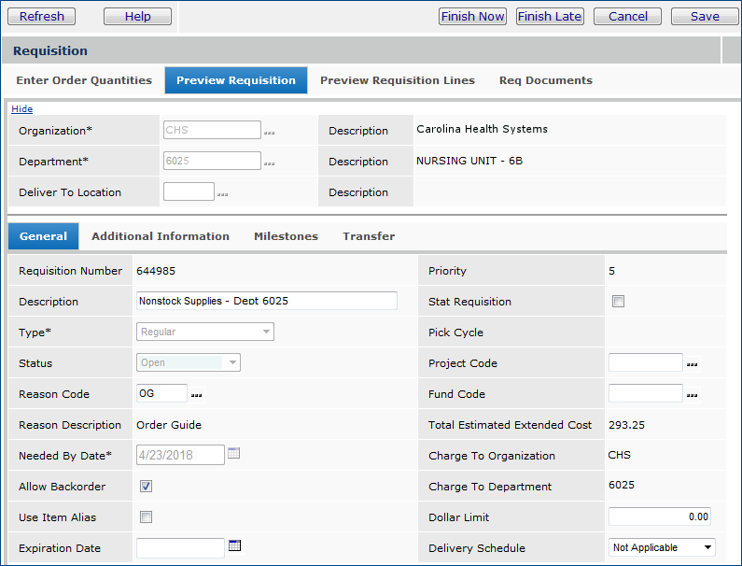This screenshot has height=566, width=742.
Task: Click into the Dollar Limit field
Action: [x=659, y=516]
